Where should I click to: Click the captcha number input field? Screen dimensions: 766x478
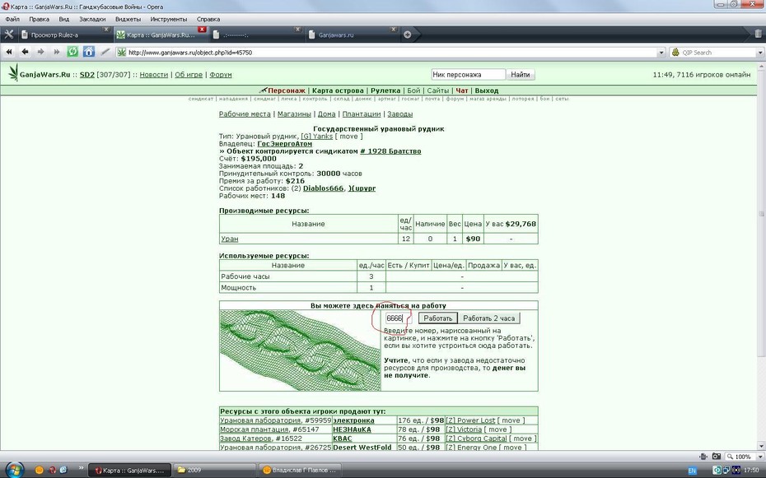tap(398, 318)
